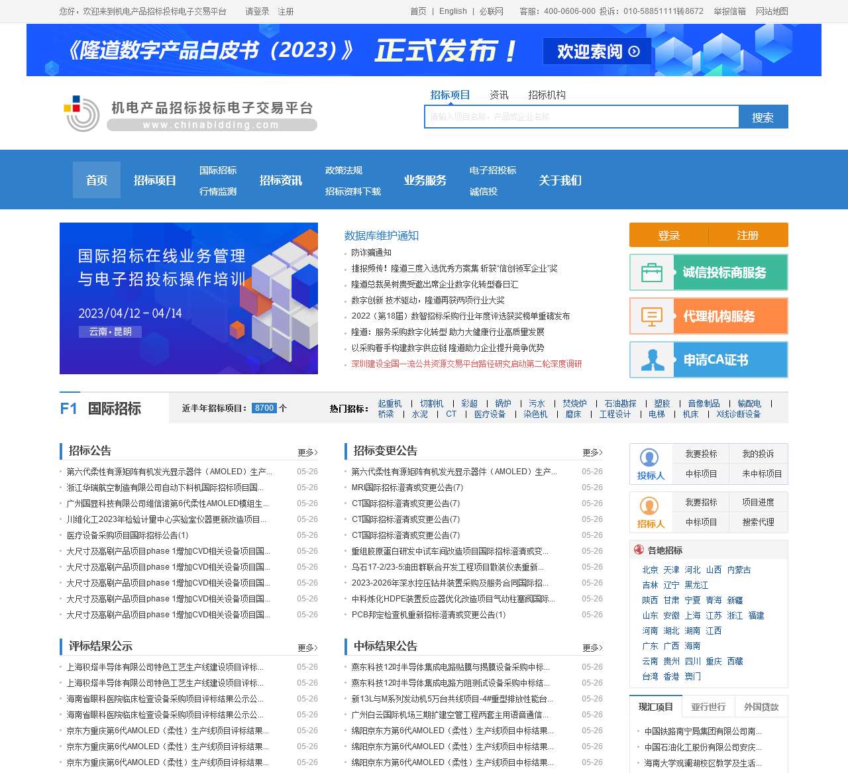Open 行情监测 sub-navigation link

click(x=218, y=191)
